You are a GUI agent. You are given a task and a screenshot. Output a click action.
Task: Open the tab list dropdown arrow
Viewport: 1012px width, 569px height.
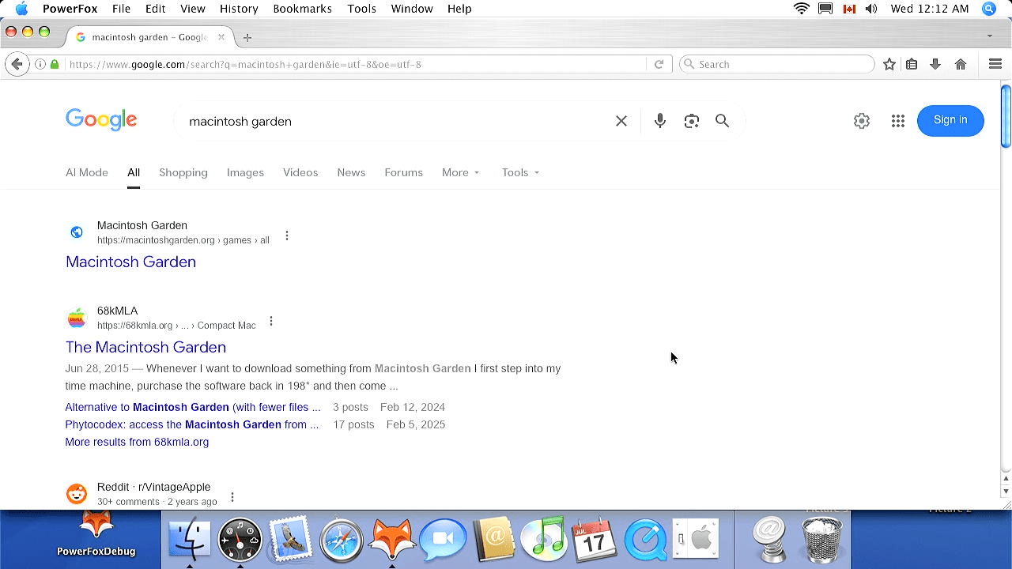point(990,36)
